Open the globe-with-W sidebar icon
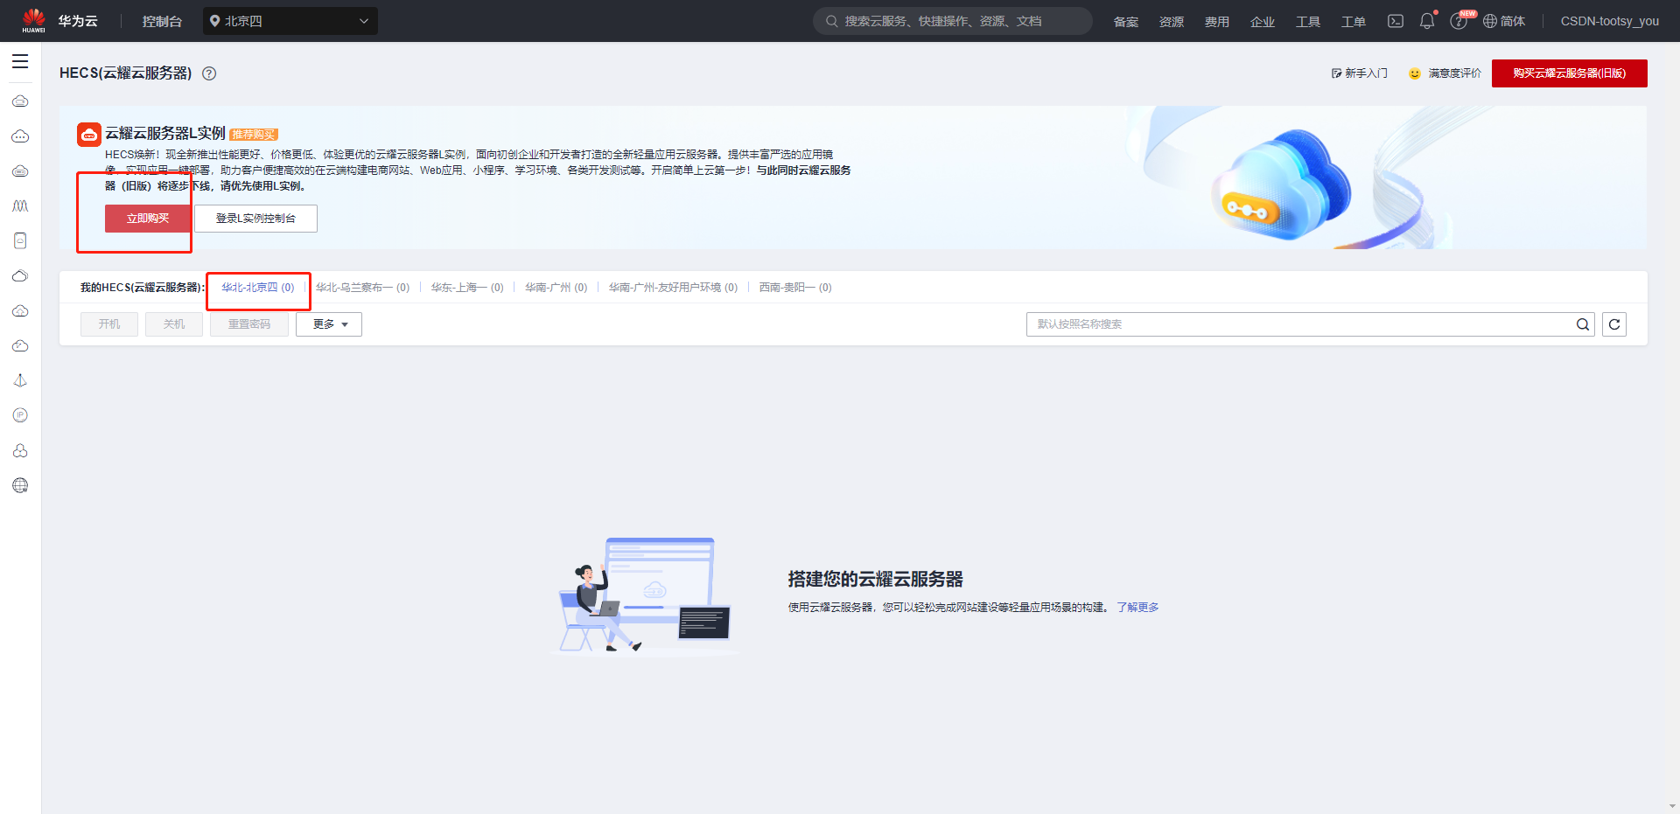 20,485
